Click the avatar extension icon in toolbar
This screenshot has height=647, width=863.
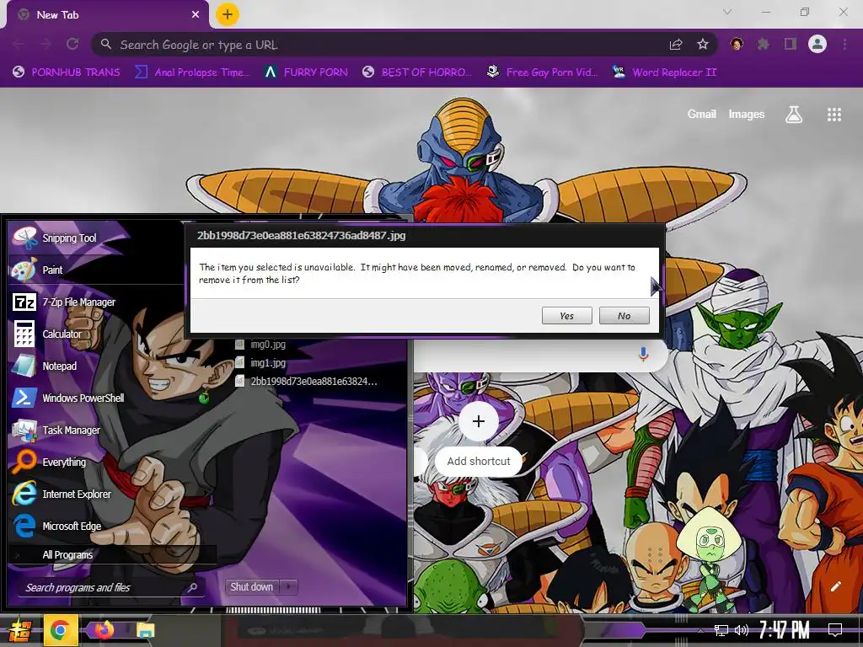[x=737, y=44]
